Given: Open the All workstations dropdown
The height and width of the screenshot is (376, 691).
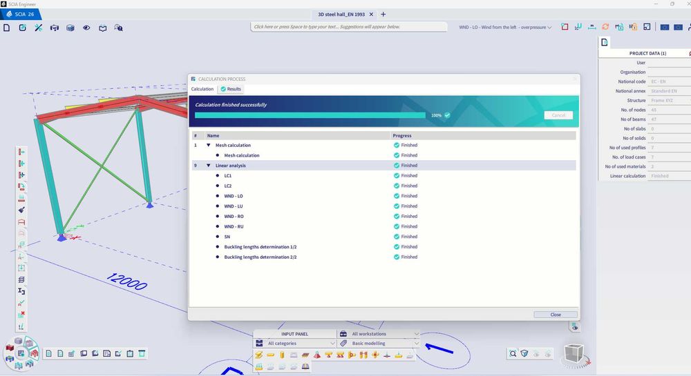Looking at the screenshot, I should (379, 334).
